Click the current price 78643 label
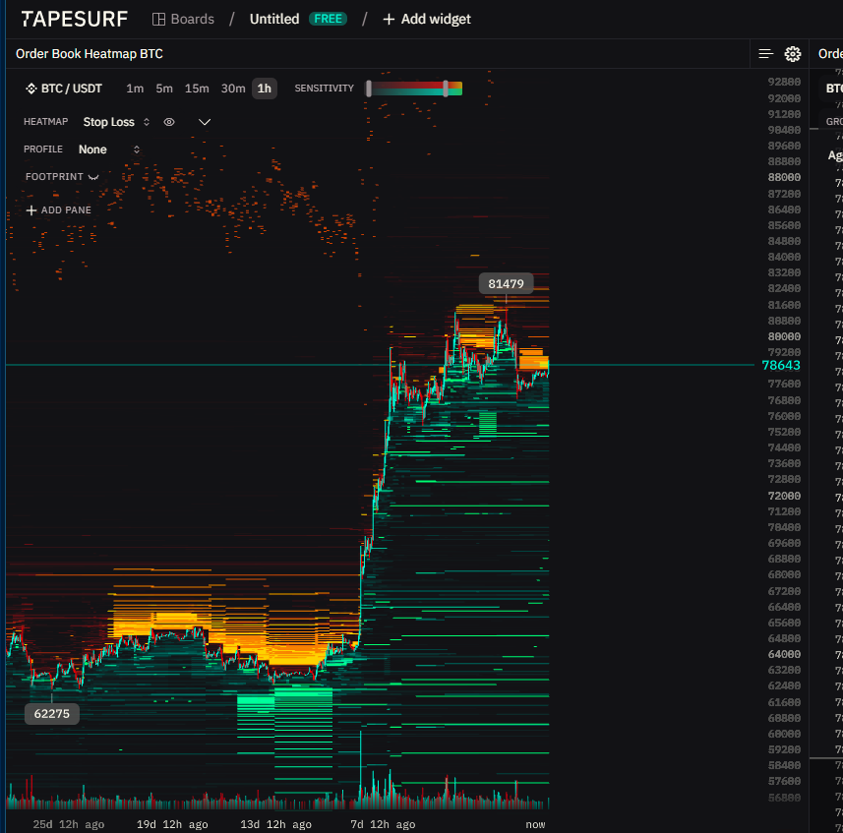843x833 pixels. pyautogui.click(x=781, y=366)
